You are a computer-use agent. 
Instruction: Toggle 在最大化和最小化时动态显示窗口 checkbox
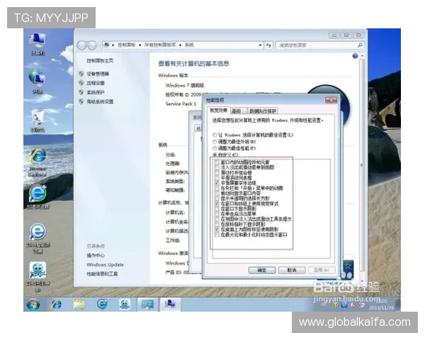tap(217, 234)
